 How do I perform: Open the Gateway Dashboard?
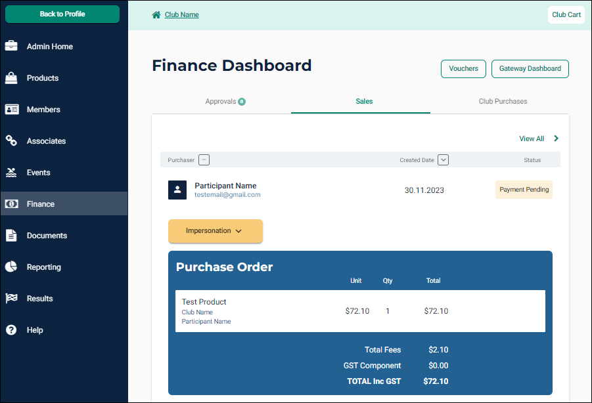point(530,69)
